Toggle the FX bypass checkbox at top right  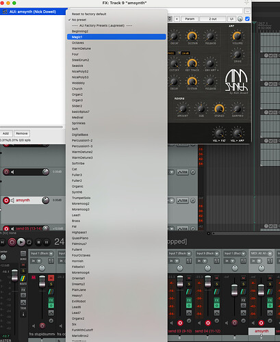click(247, 18)
